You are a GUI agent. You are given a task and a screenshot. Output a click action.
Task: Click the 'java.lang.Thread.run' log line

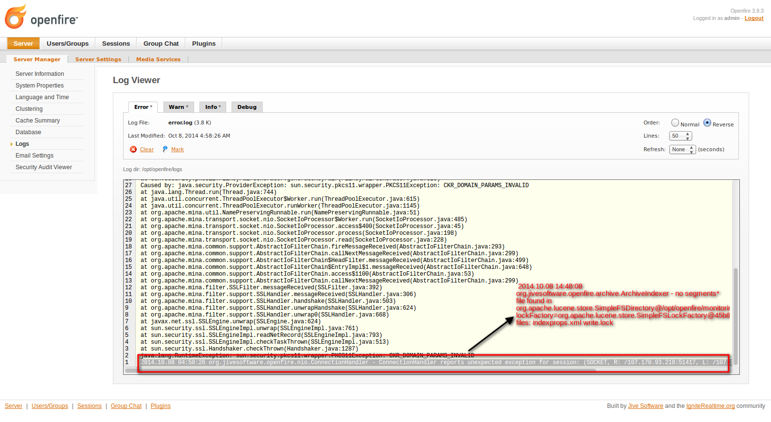point(208,192)
